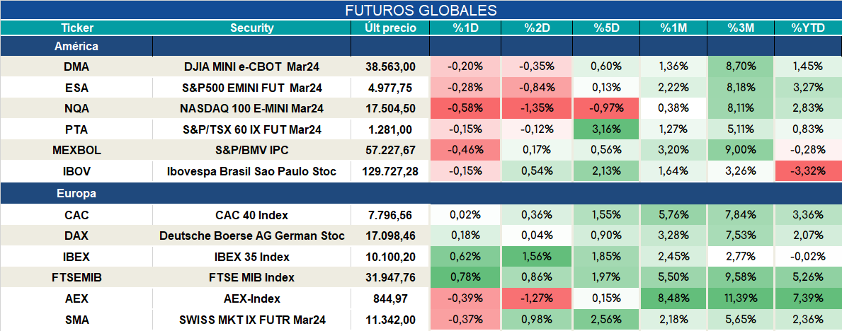
Task: Select the Ticker column header
Action: (x=76, y=28)
